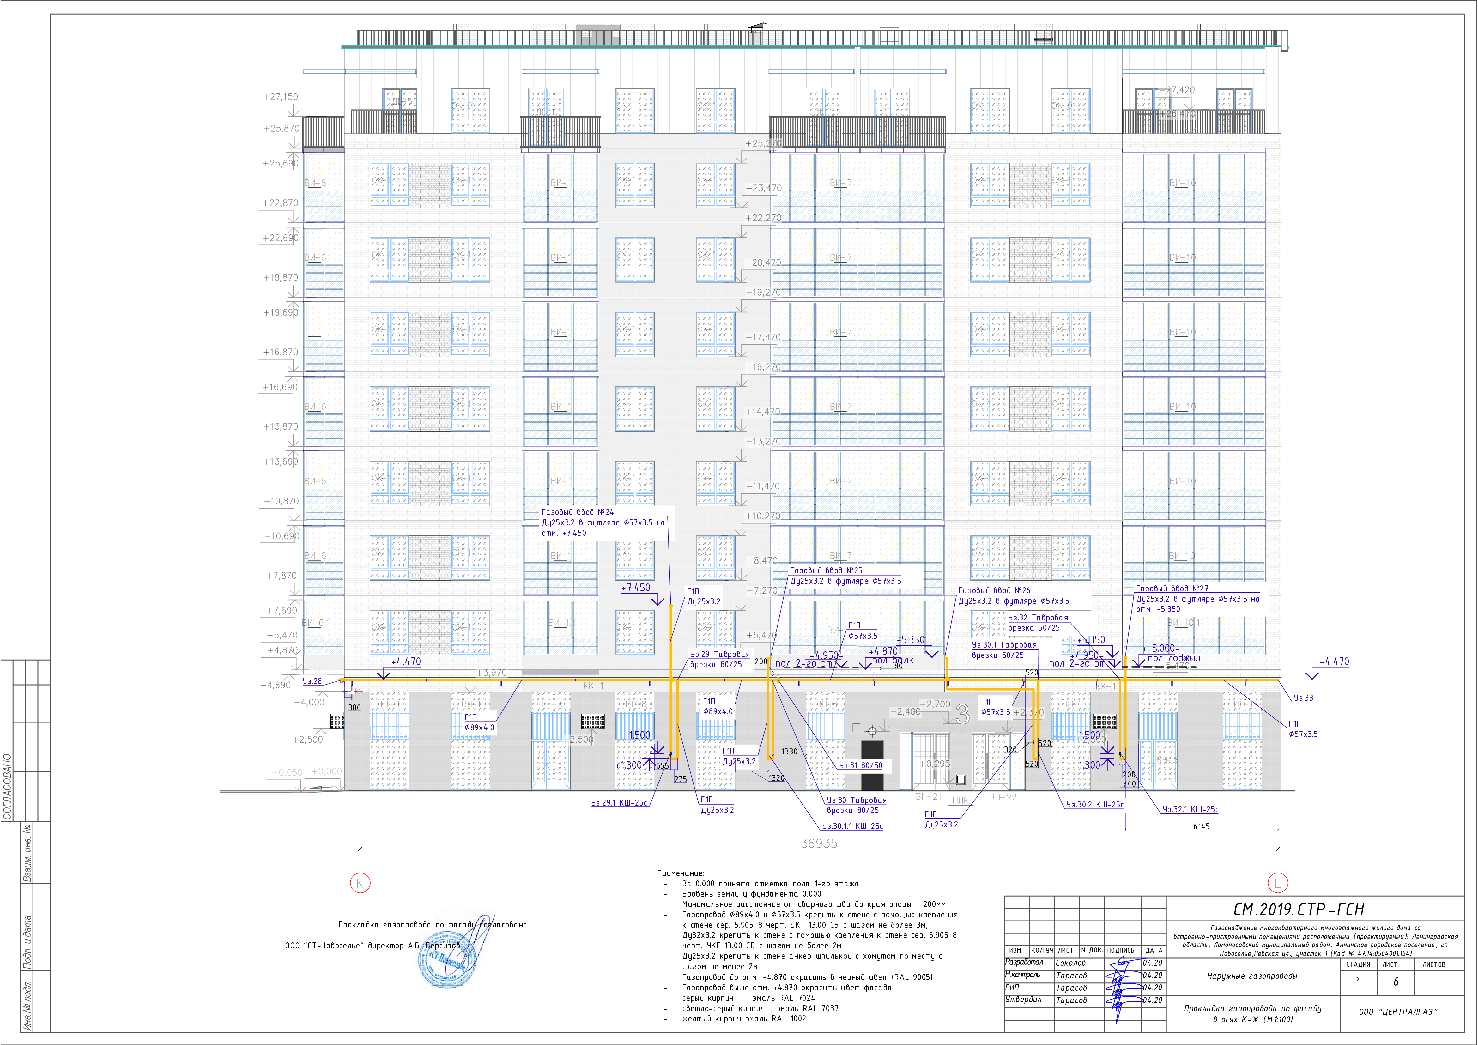Click 'Уз.30.1.1 КШ-25с' valve label
The image size is (1478, 1045).
click(x=852, y=826)
